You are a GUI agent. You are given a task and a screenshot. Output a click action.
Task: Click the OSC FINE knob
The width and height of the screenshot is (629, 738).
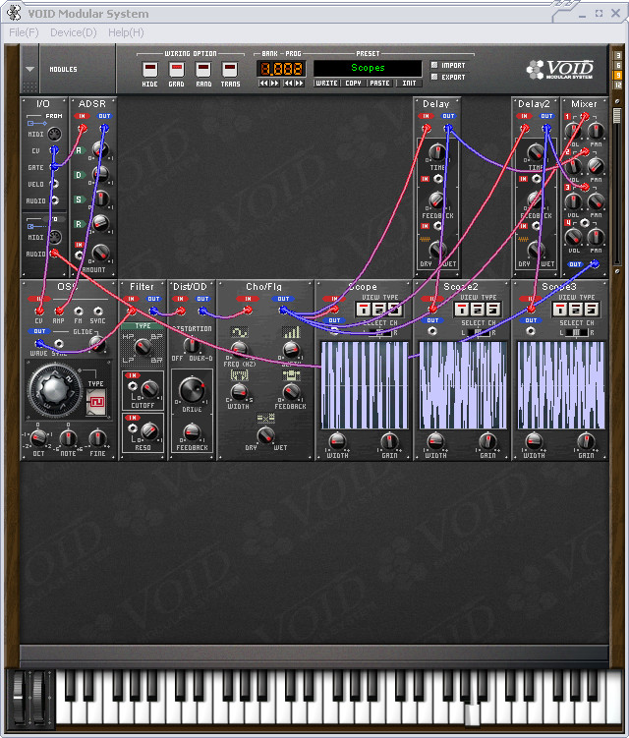click(x=97, y=438)
